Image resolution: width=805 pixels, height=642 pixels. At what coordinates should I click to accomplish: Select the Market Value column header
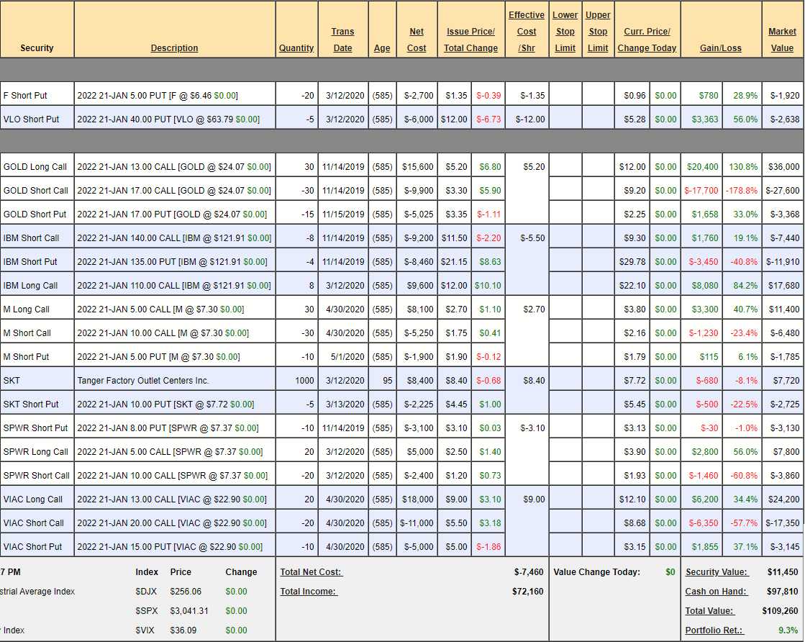tap(782, 40)
